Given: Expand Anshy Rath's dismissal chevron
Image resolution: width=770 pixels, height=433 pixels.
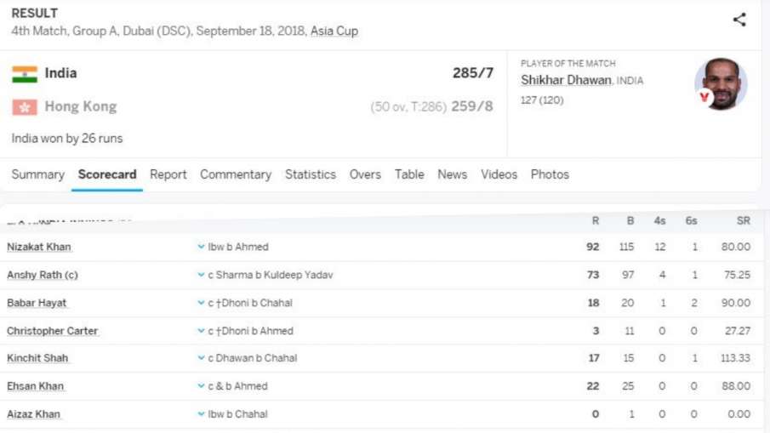Looking at the screenshot, I should [x=202, y=276].
